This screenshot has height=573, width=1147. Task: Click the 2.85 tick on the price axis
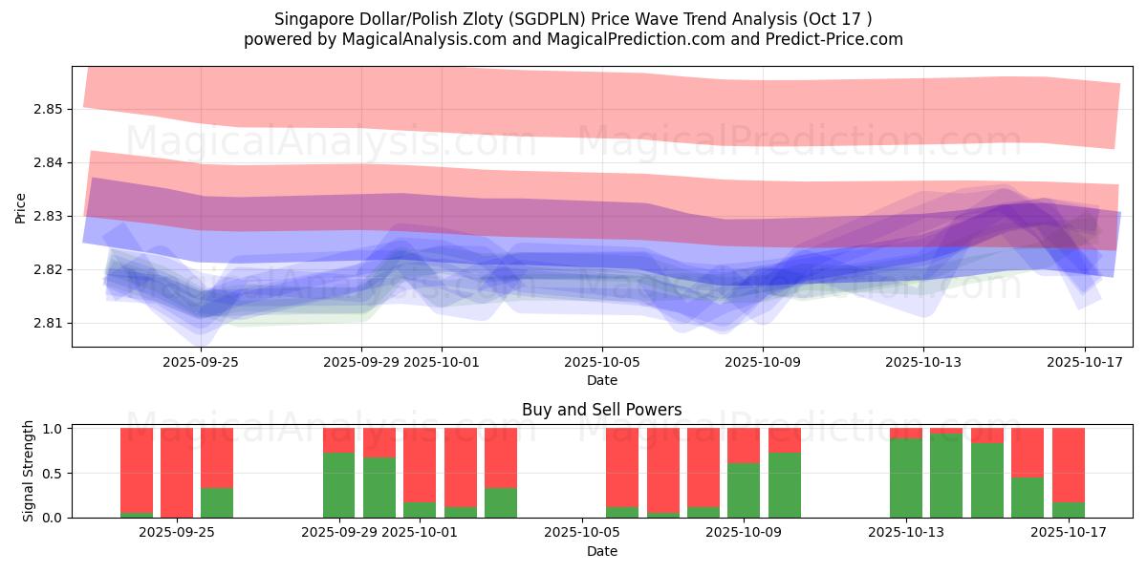click(x=48, y=109)
